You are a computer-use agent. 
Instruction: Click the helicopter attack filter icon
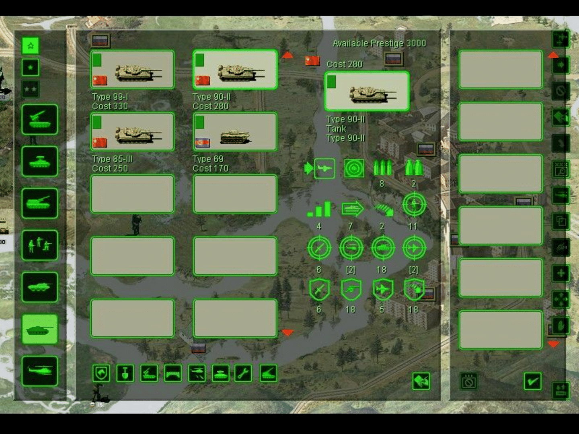click(x=197, y=373)
